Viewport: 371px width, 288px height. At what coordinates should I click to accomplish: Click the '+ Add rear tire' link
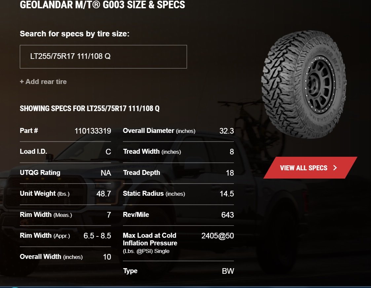[43, 82]
